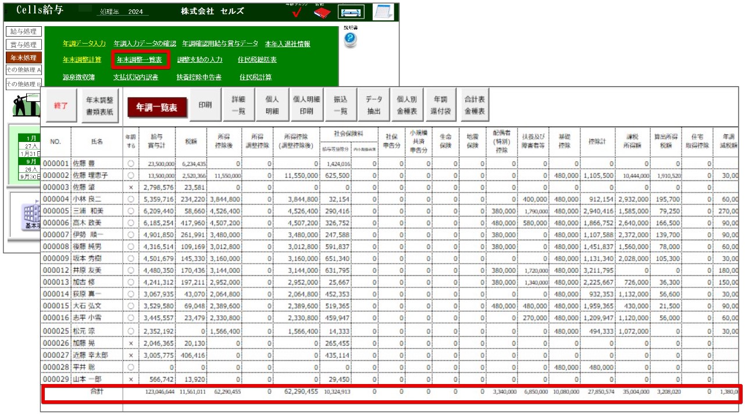
Task: Click the 社会保険料 column header
Action: [348, 134]
